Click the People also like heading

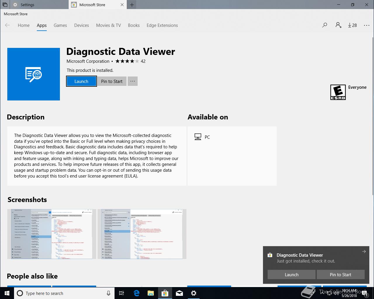32,276
